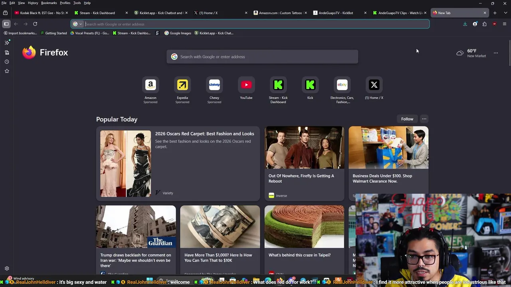Click the browser Back arrow
511x287 pixels.
click(x=16, y=24)
